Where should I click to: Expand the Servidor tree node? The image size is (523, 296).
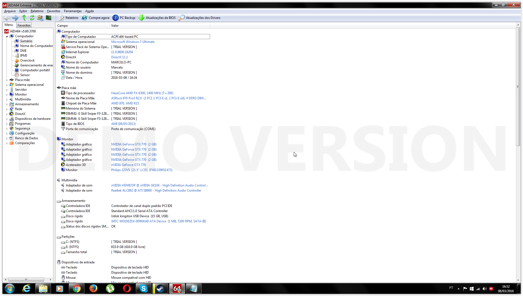pyautogui.click(x=7, y=90)
